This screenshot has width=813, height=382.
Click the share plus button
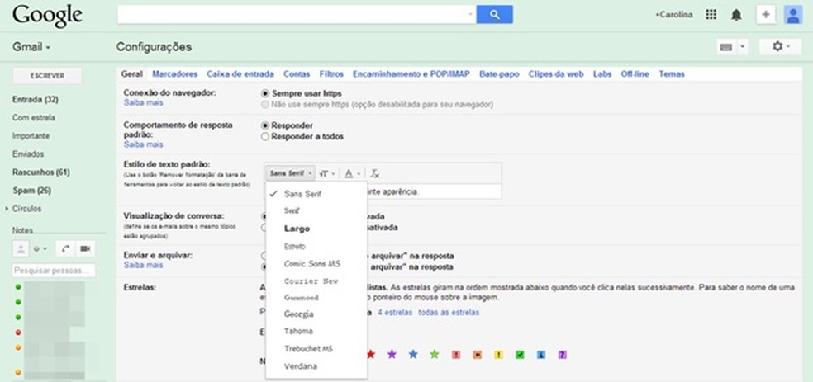tap(766, 15)
